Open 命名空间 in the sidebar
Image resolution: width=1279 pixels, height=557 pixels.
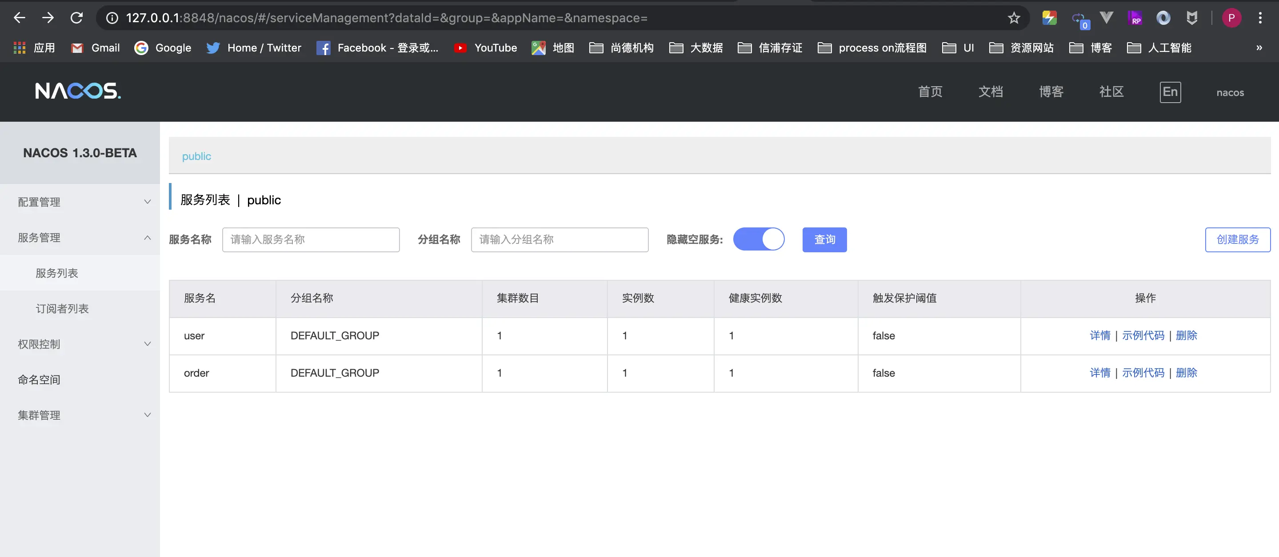coord(39,380)
